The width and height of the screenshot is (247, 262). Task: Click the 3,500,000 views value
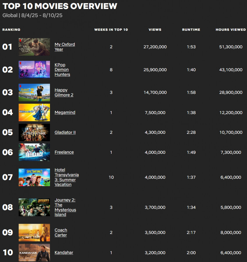(x=155, y=232)
